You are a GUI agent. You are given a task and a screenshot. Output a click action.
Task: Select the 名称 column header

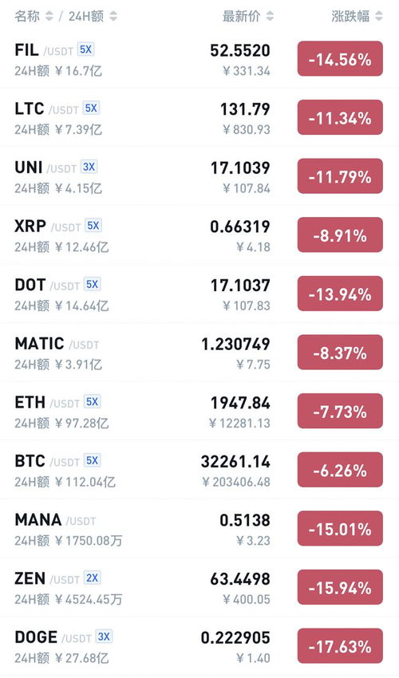[28, 17]
